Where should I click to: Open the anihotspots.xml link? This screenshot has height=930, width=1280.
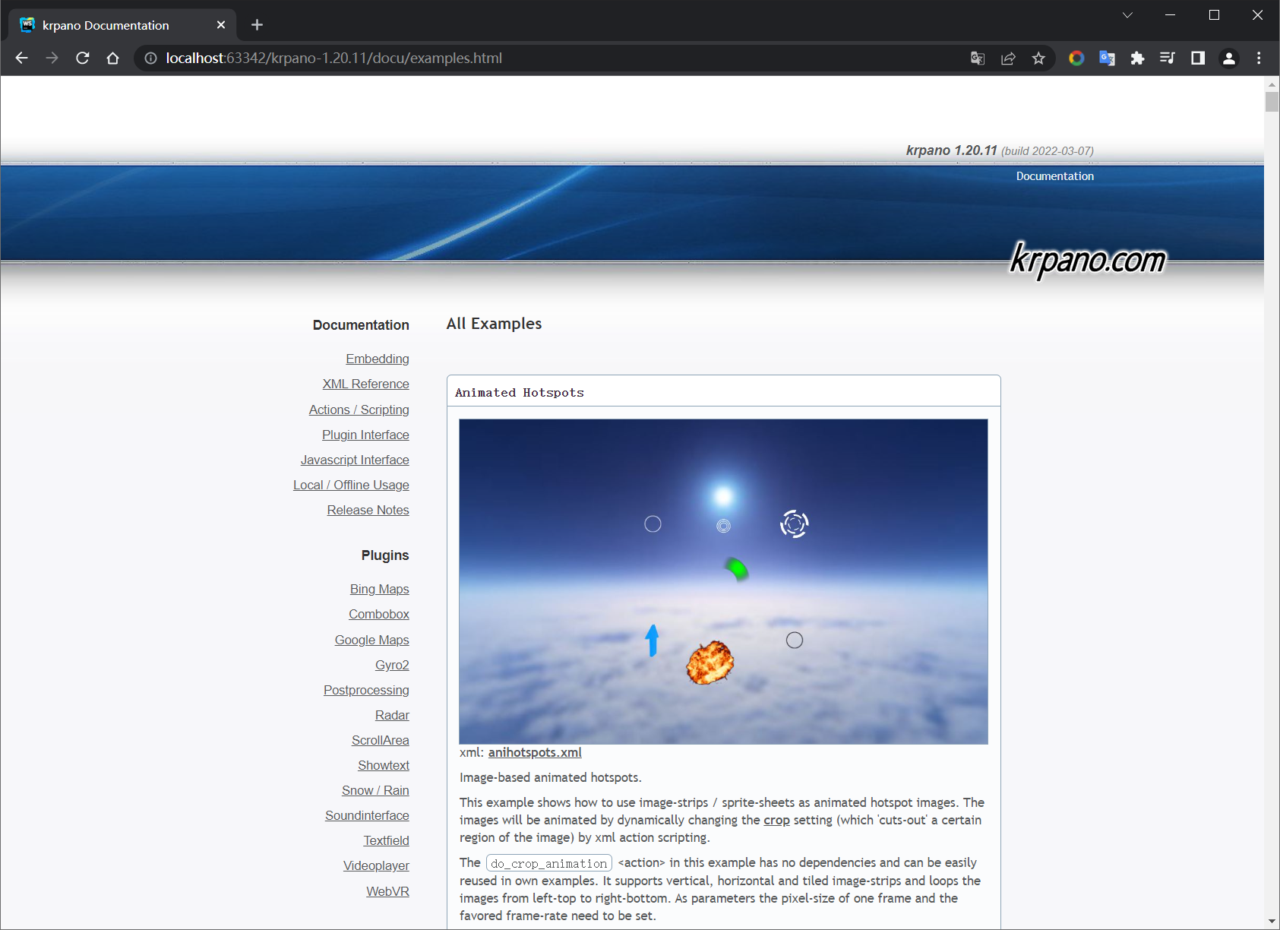(x=534, y=752)
